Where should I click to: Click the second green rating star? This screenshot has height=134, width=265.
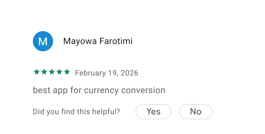click(44, 72)
